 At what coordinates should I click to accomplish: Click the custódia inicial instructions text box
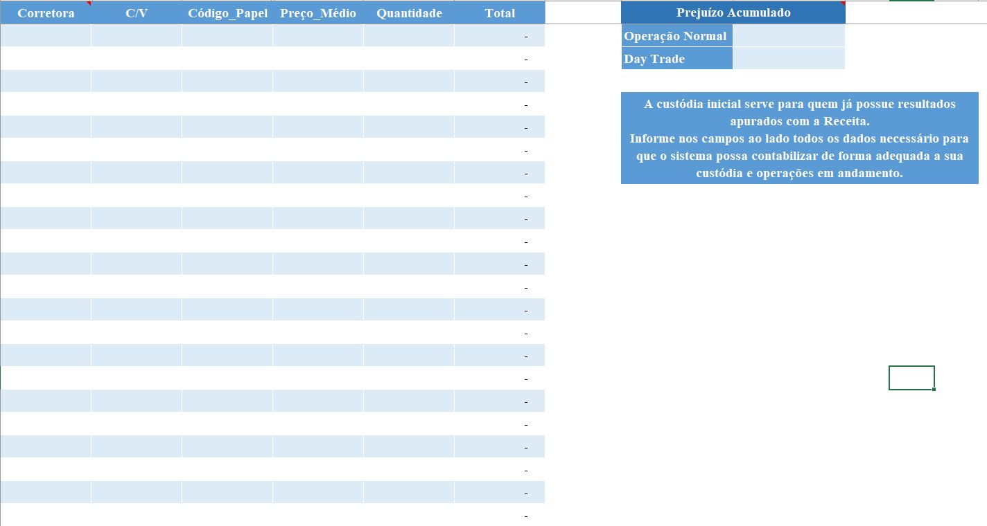(x=800, y=138)
